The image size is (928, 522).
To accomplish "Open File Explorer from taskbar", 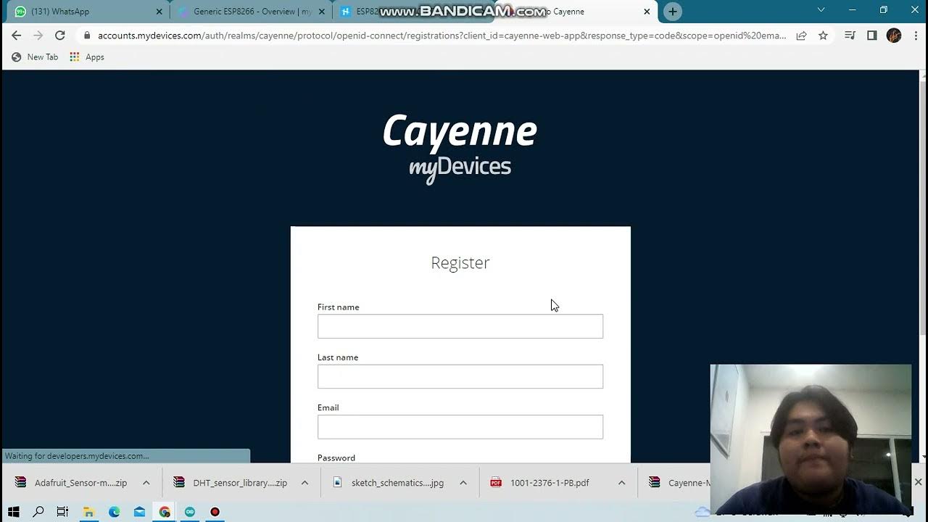I will 88,512.
